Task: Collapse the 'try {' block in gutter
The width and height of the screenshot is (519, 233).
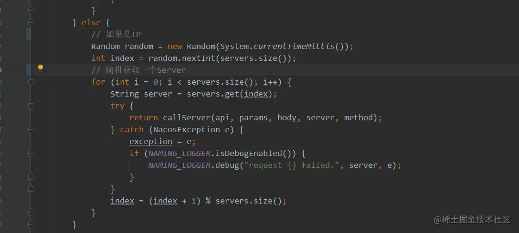Action: click(31, 106)
